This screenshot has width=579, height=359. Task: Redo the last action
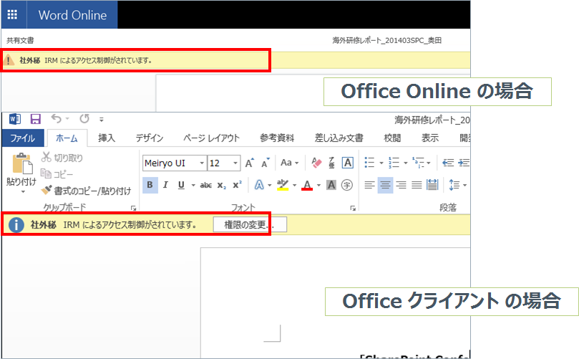84,119
